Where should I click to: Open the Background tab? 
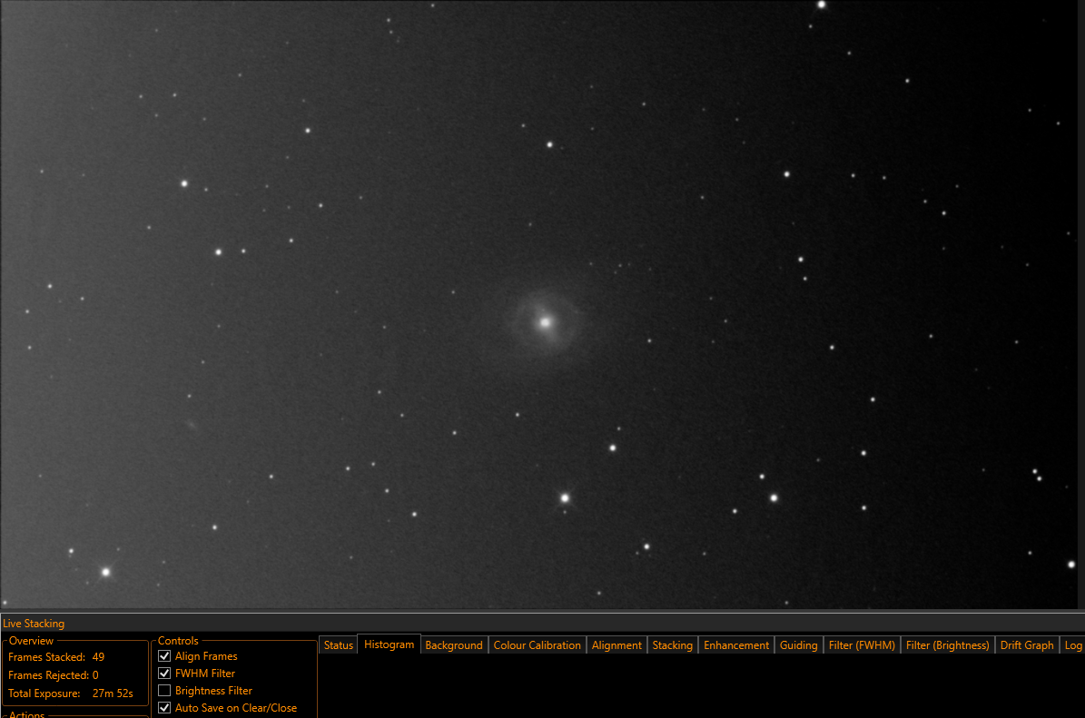[454, 644]
